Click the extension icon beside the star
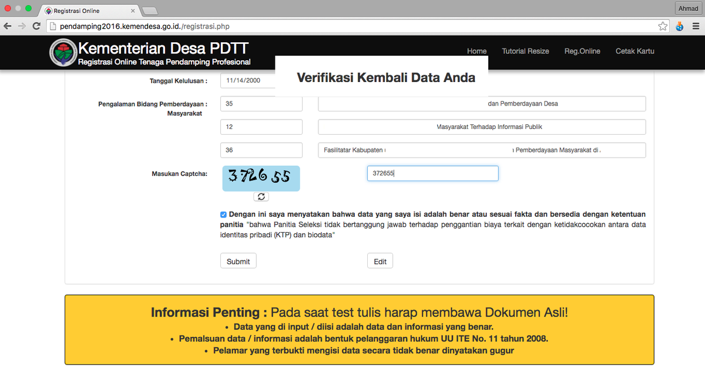This screenshot has height=371, width=705. point(680,26)
